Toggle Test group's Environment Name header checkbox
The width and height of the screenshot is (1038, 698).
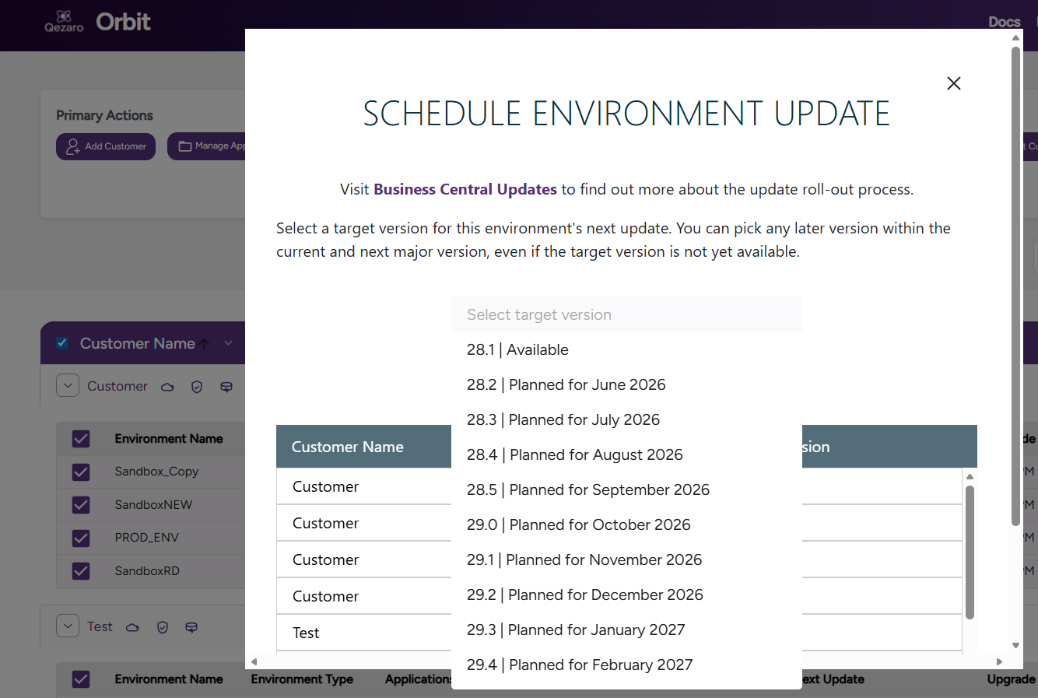pos(81,679)
